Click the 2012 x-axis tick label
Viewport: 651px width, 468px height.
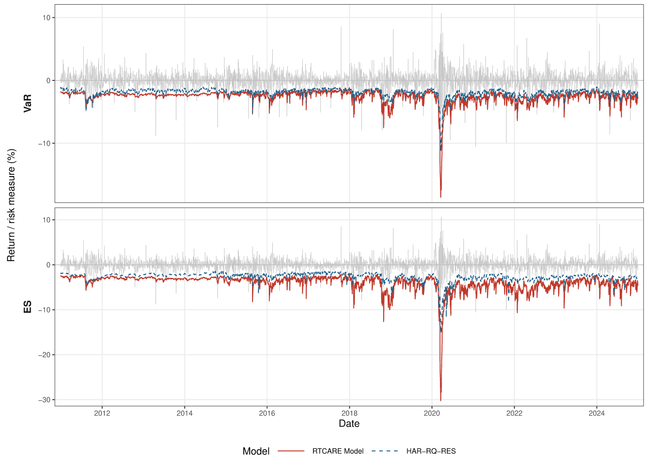(x=102, y=413)
